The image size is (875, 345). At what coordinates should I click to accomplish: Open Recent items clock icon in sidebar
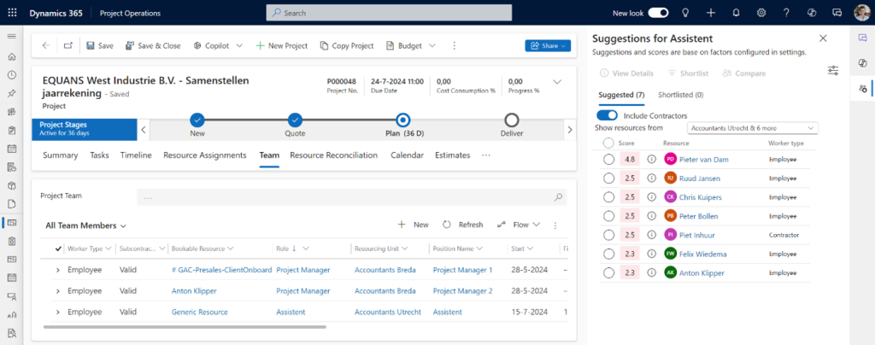(11, 74)
